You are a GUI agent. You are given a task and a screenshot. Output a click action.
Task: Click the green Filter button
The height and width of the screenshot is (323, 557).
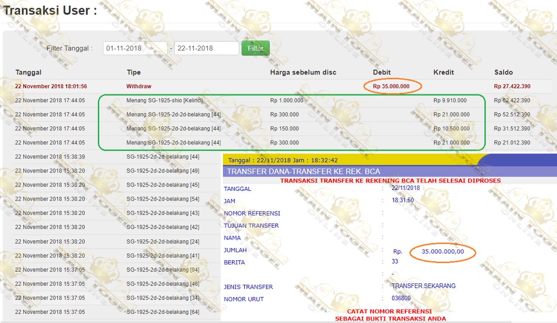click(255, 48)
